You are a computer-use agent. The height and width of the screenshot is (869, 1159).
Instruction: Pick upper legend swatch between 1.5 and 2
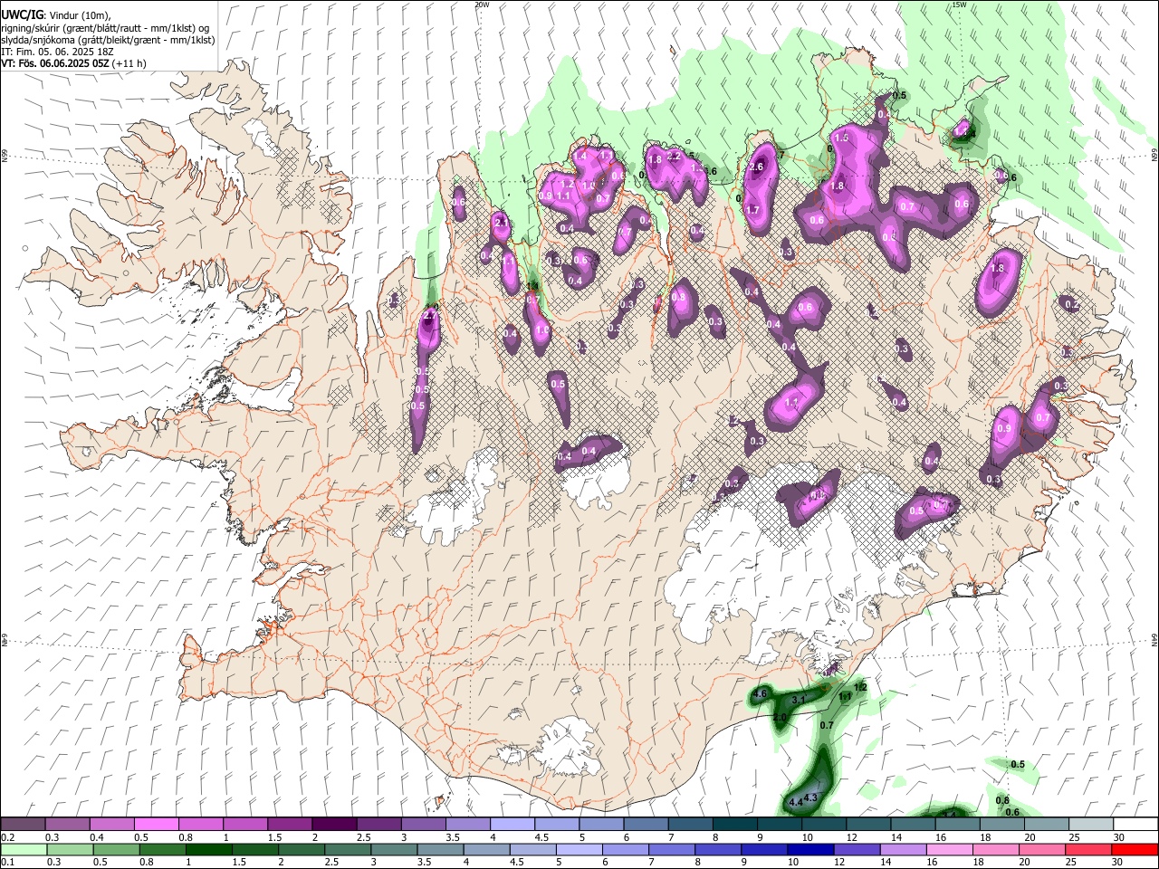[290, 824]
